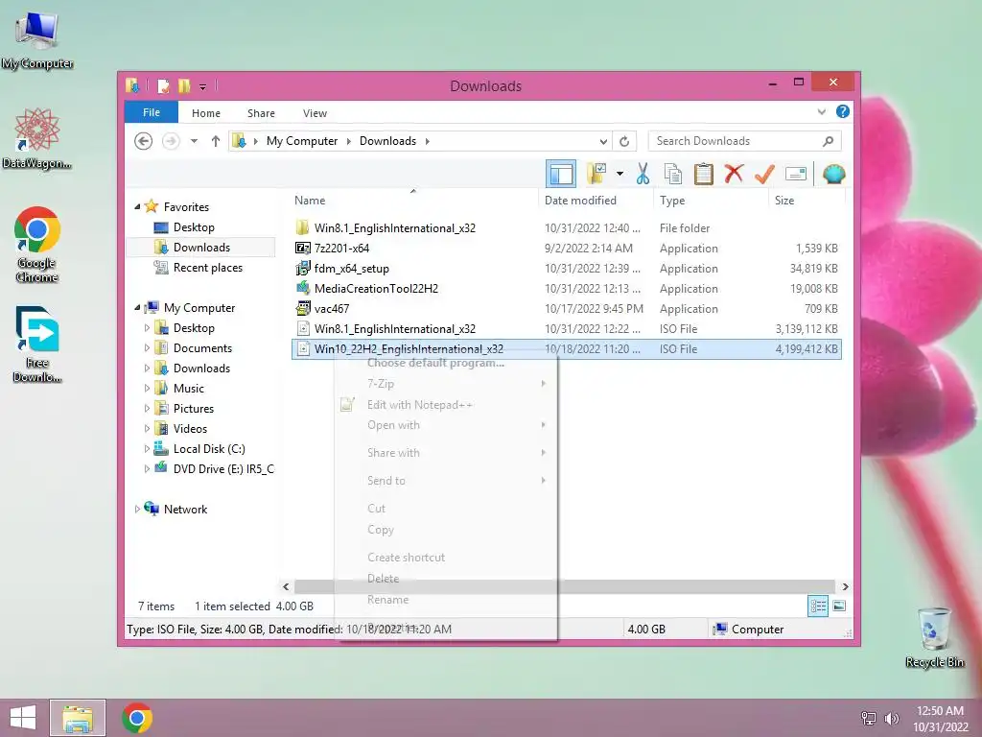Sort by the Type column header
The height and width of the screenshot is (737, 982).
tap(672, 200)
